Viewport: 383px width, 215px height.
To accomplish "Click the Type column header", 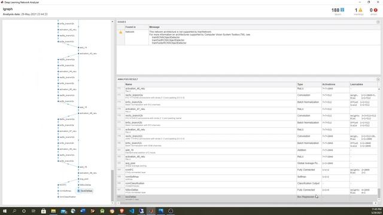I will point(300,84).
